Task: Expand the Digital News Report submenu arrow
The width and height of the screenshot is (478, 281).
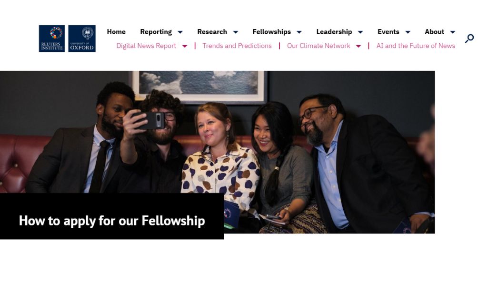Action: [x=185, y=46]
